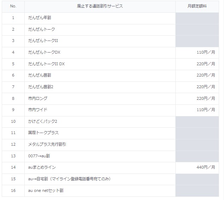Viewport: 224px width, 200px height.
Task: Click the 0077→au割 service name
Action: click(39, 156)
